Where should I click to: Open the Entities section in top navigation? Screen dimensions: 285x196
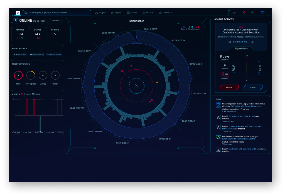[x=132, y=13]
